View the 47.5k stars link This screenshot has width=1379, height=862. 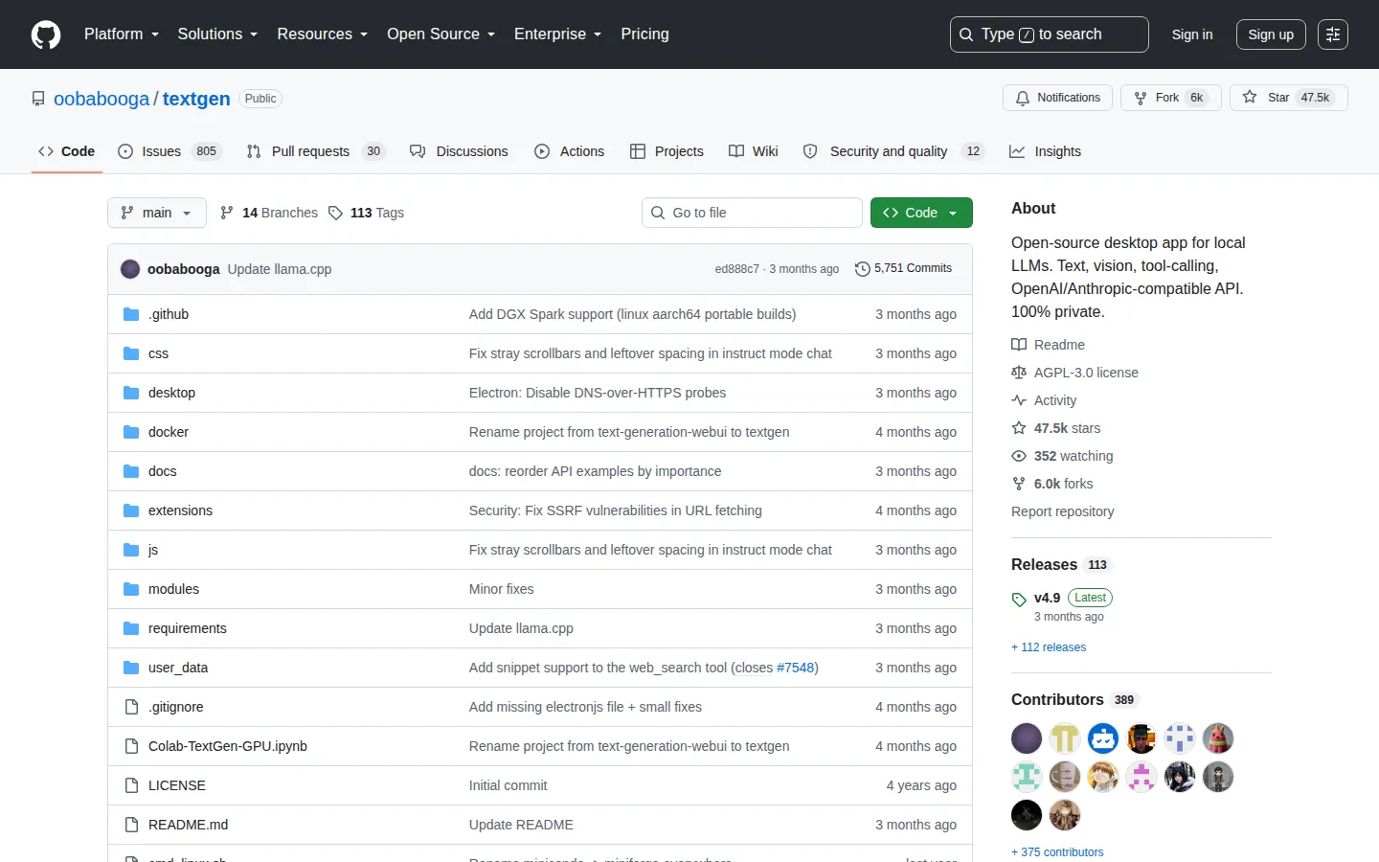[1055, 428]
